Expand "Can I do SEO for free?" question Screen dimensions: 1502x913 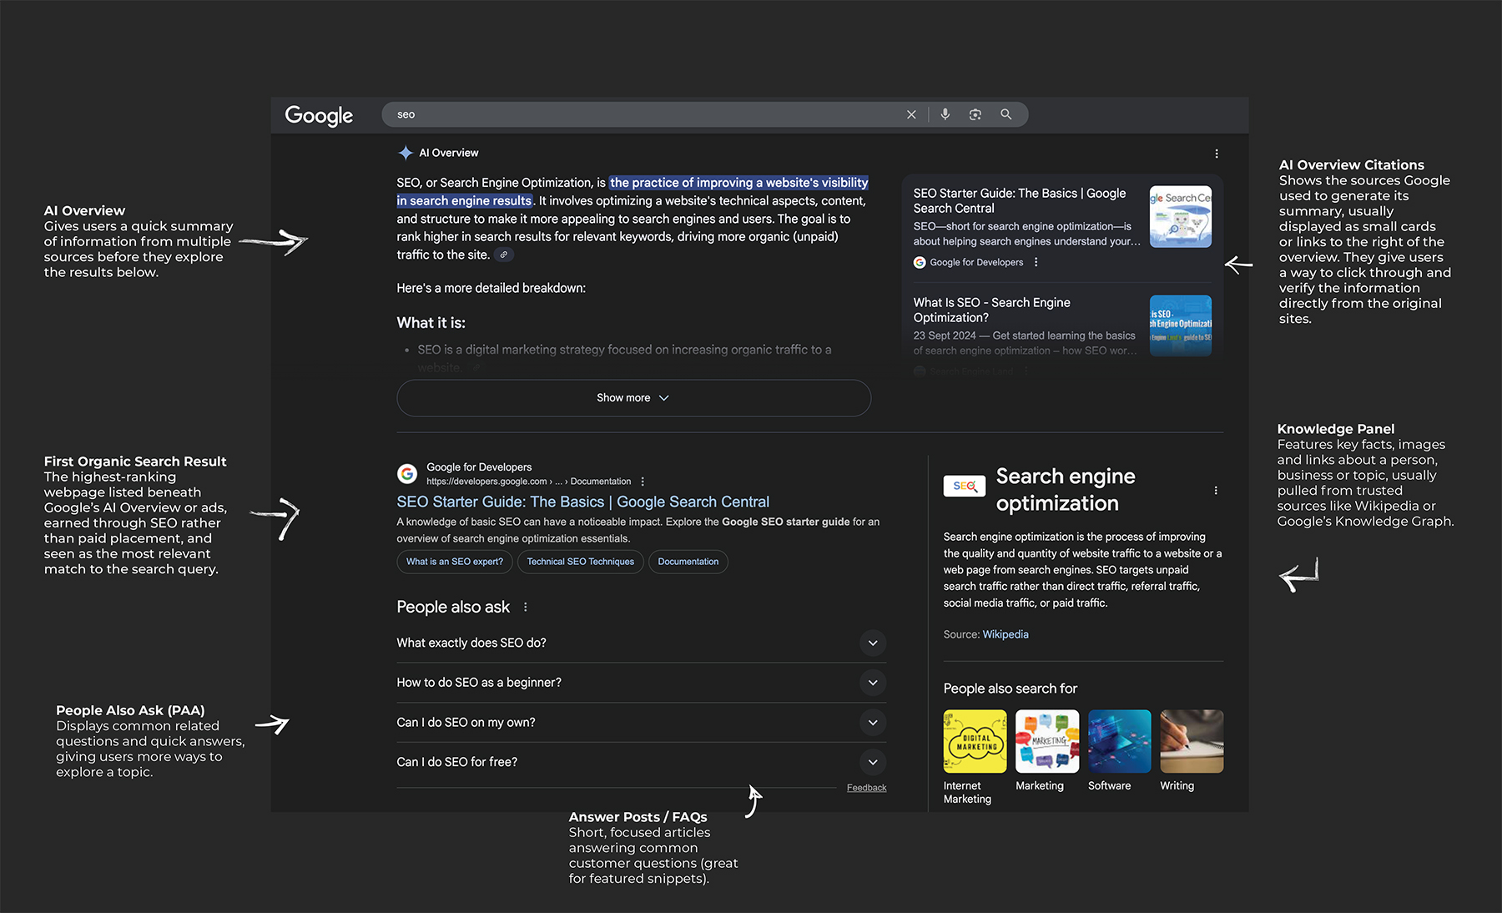pos(872,762)
